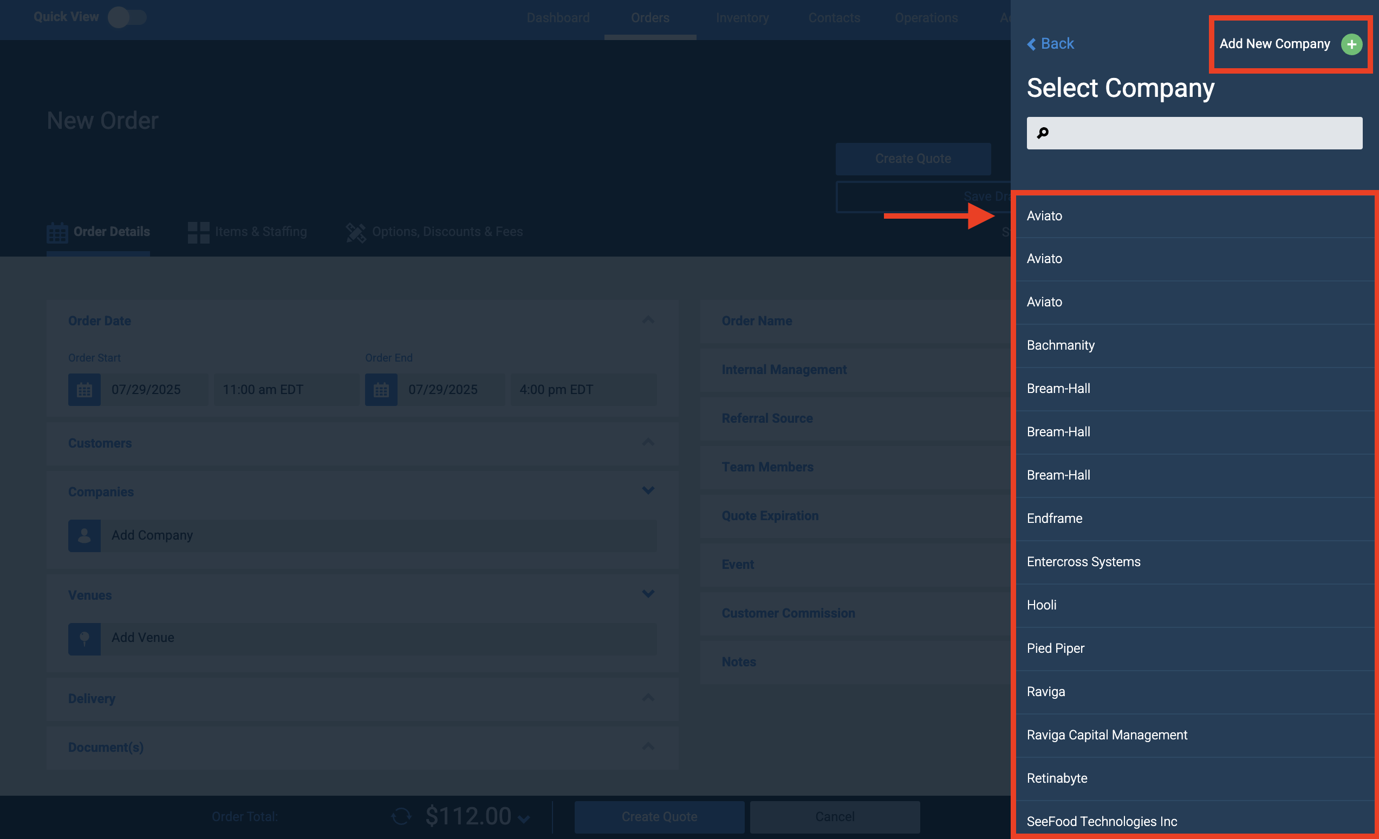Go Back from Select Company panel
1379x839 pixels.
1050,44
